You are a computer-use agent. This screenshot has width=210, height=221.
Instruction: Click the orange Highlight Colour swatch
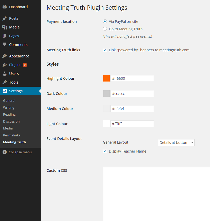(x=106, y=78)
